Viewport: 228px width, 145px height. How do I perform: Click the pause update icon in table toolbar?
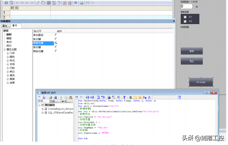[x=76, y=3]
